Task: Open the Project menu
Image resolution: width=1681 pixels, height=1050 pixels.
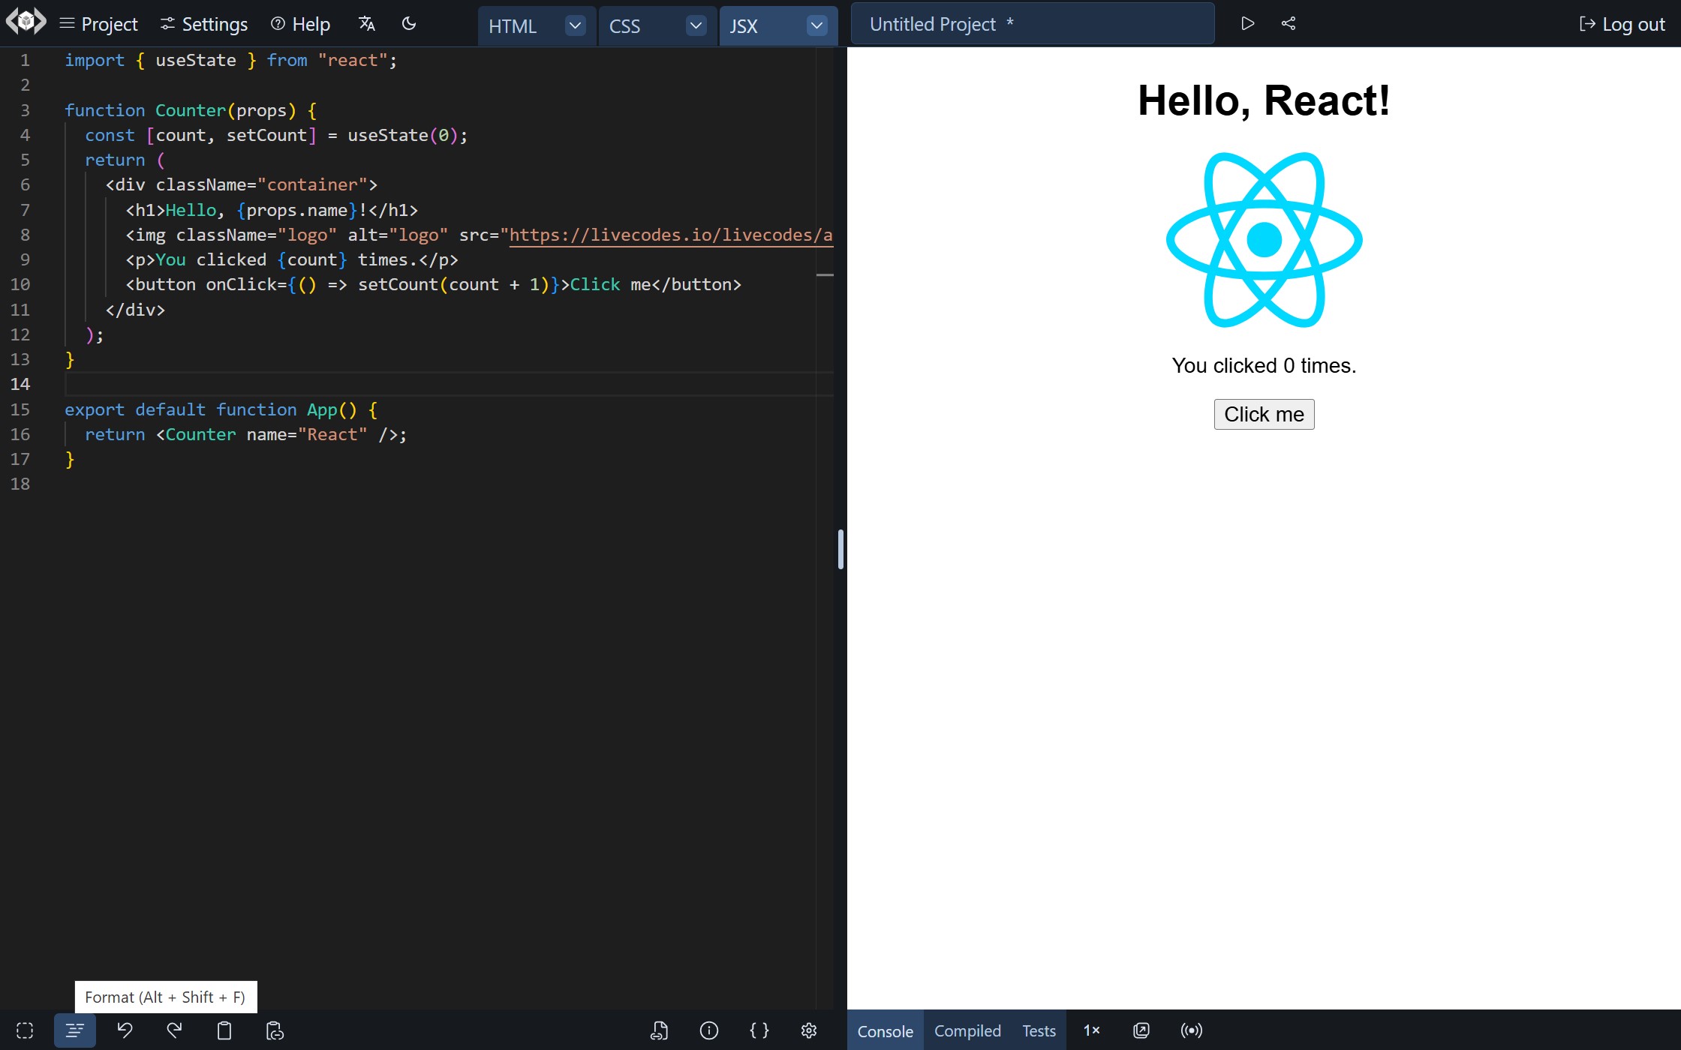Action: [x=99, y=24]
